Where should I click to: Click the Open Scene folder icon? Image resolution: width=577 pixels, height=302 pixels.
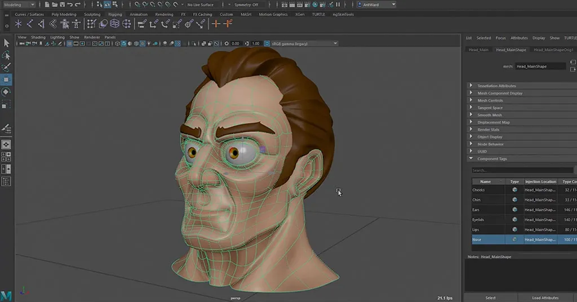click(x=55, y=5)
